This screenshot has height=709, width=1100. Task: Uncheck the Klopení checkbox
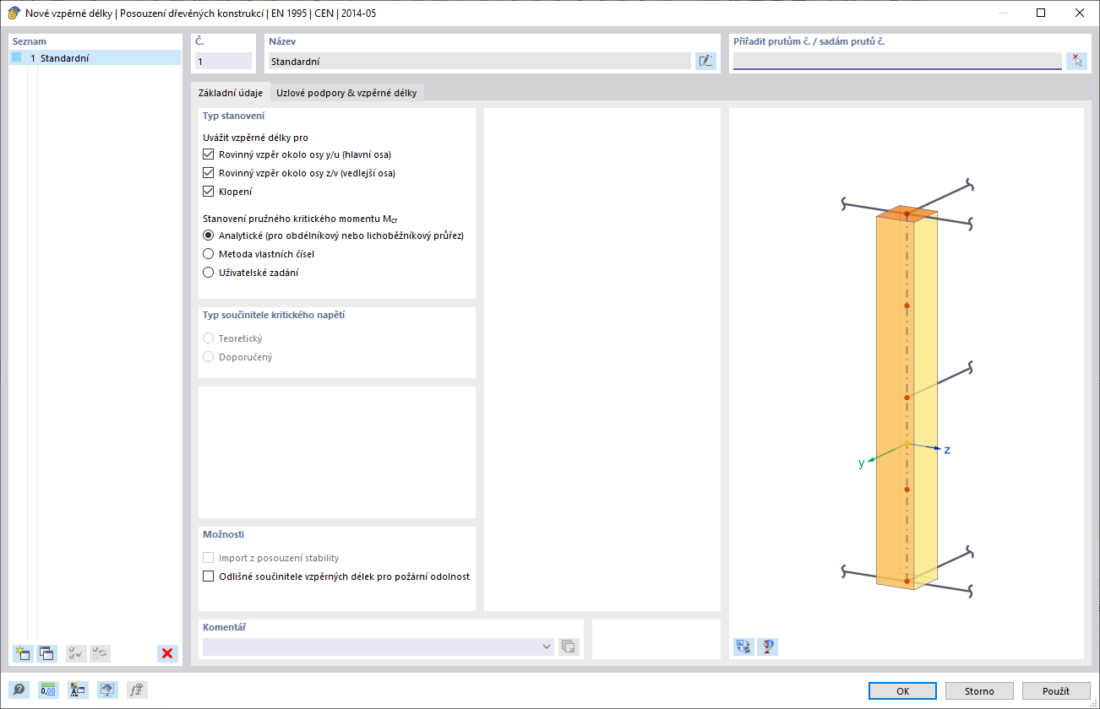pos(209,192)
